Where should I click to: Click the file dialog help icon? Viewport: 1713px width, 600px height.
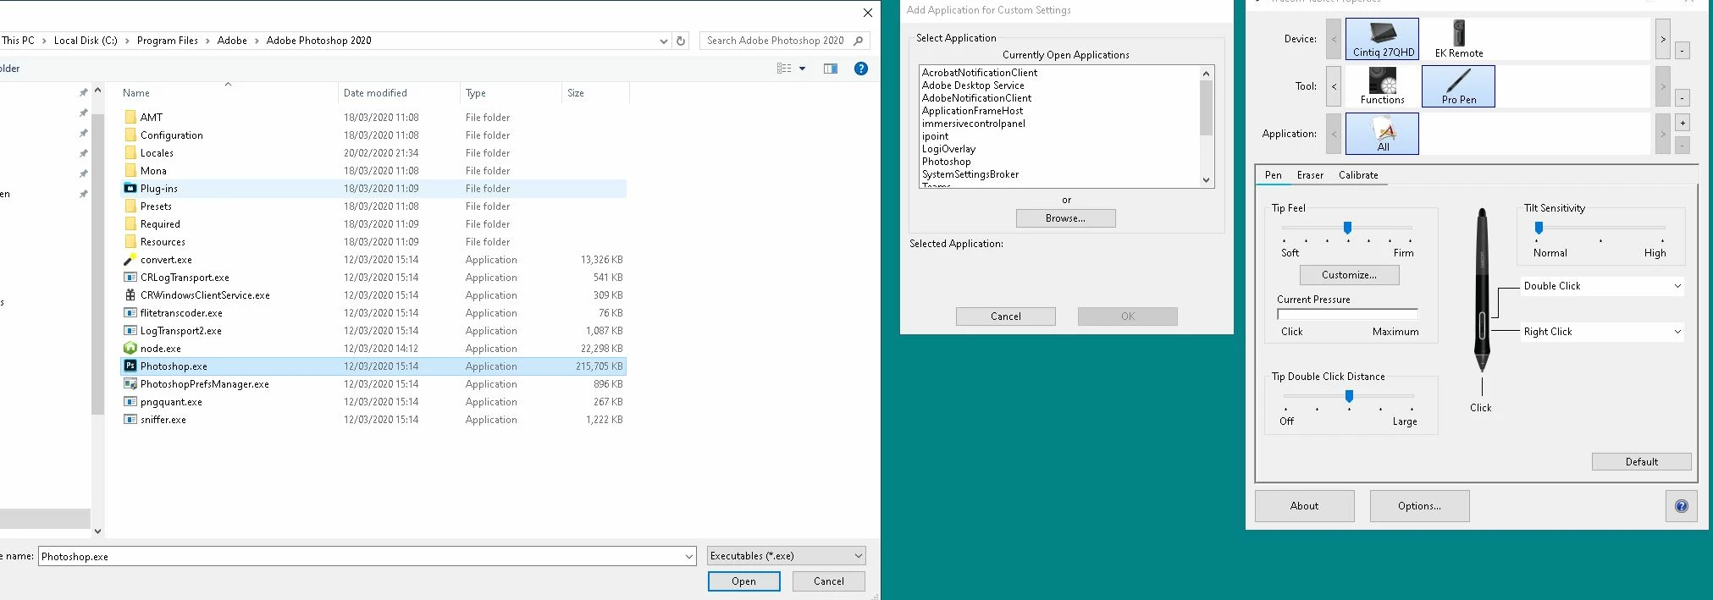(x=861, y=69)
